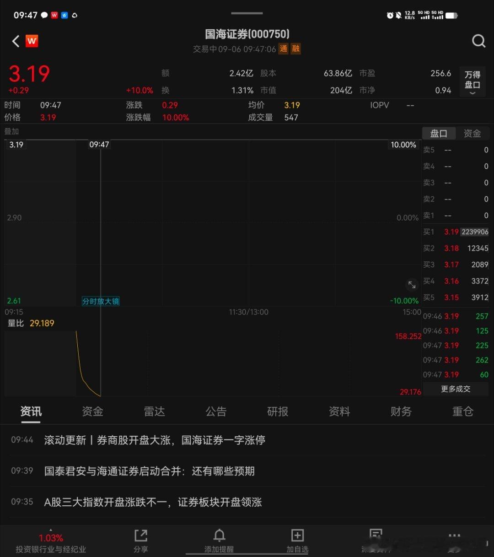Select the 资讯 tab

(x=31, y=411)
